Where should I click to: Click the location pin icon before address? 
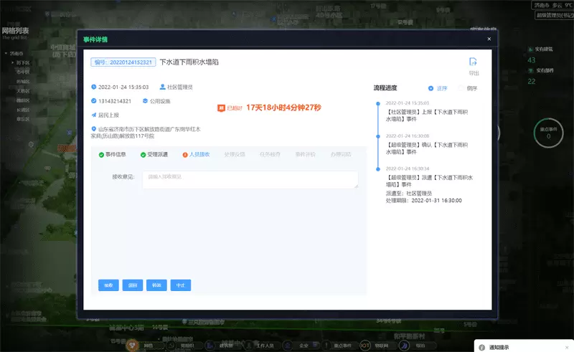(x=94, y=129)
